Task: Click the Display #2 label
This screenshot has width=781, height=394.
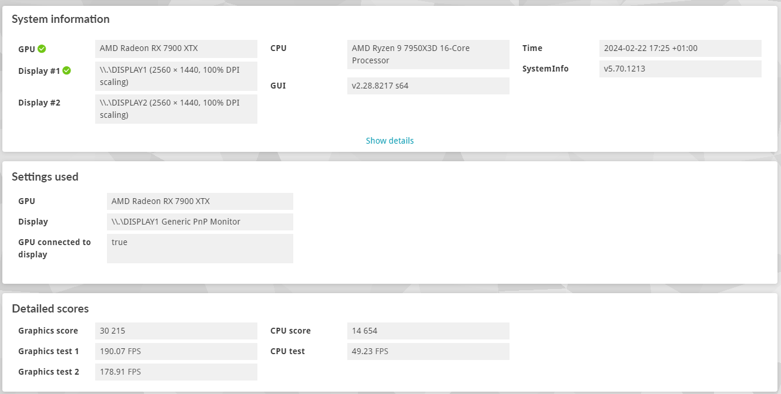Action: point(39,103)
